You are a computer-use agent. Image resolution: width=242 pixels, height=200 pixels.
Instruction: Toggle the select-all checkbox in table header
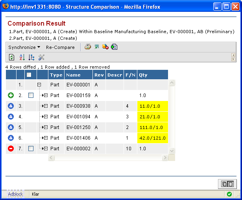click(29, 75)
